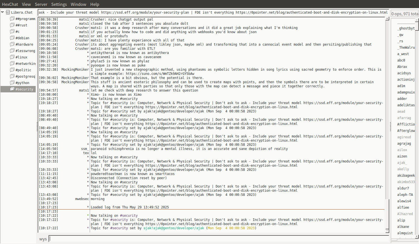Click the user list scrollbar up arrow
This screenshot has height=244, width=419.
417,20
